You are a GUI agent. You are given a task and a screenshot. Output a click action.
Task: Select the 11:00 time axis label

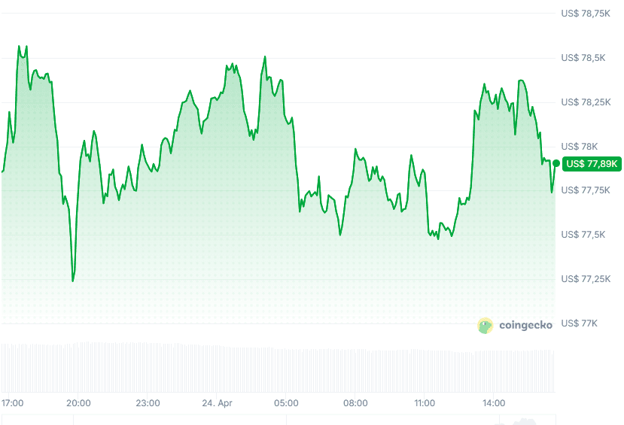tap(425, 403)
